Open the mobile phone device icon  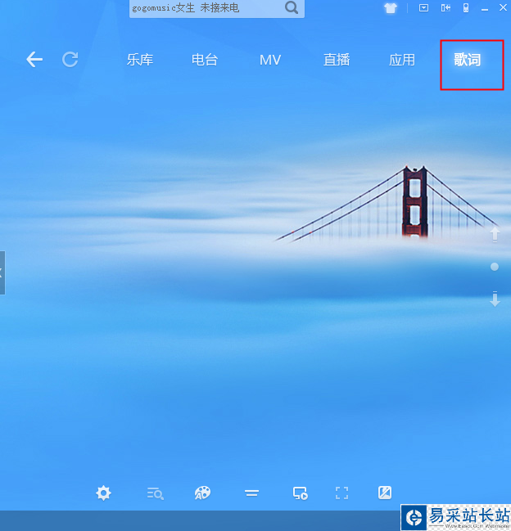pyautogui.click(x=466, y=8)
